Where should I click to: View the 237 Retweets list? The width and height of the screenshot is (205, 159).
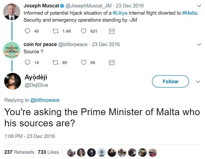tap(19, 152)
